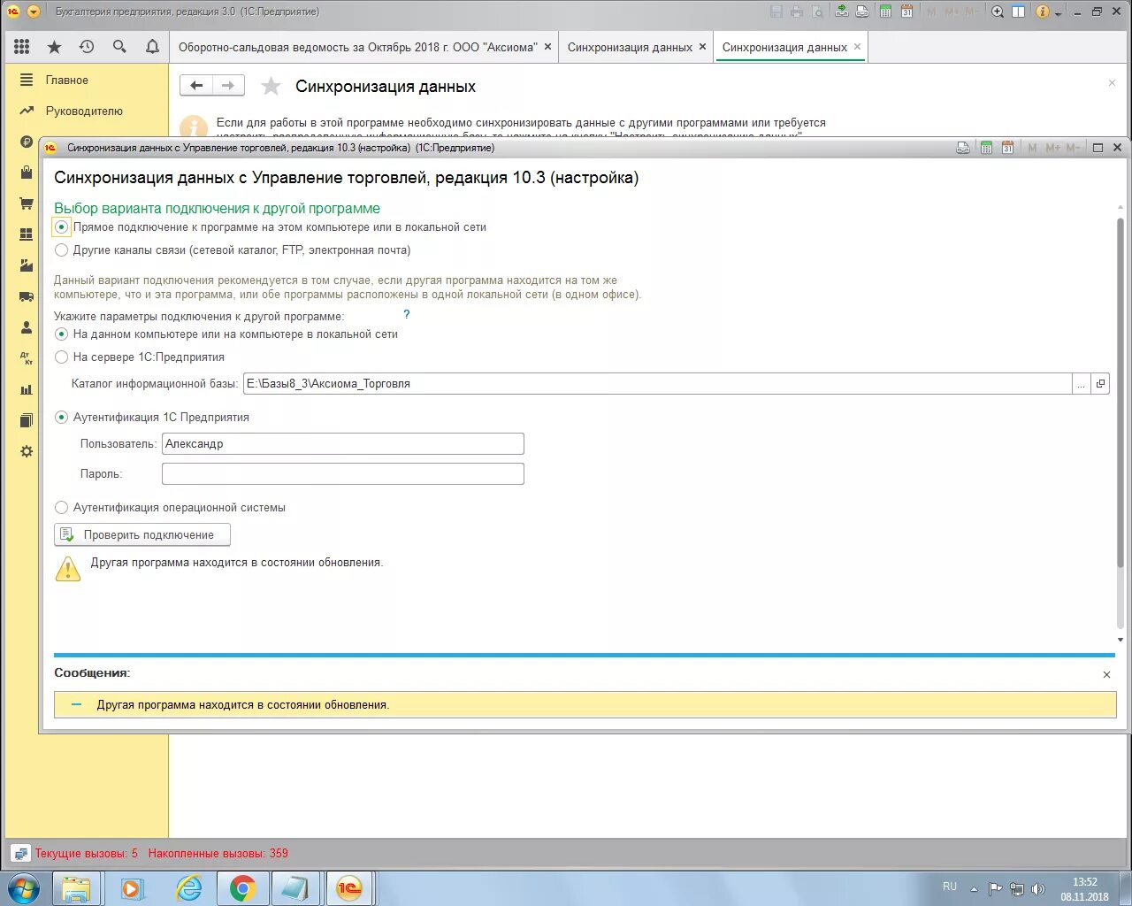Open the shopping cart Purchases section

coord(27,203)
